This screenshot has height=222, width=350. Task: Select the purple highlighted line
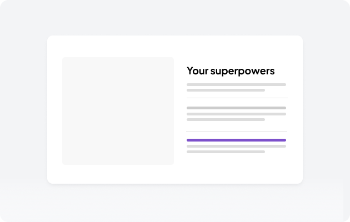[x=236, y=140]
